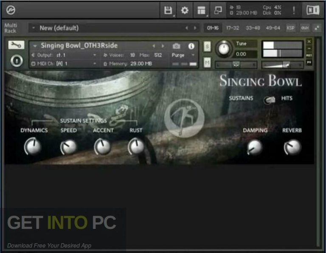Collapse the rack with minimize arrows icon
This screenshot has width=326, height=253.
click(x=317, y=28)
